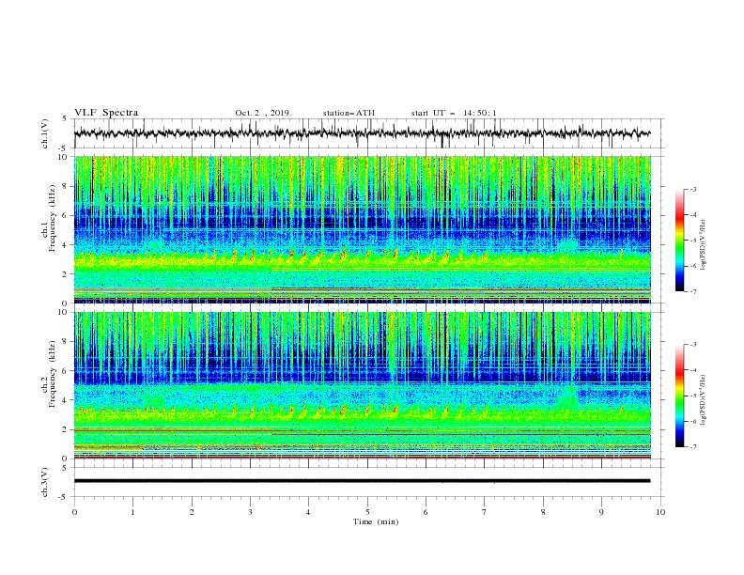This screenshot has width=744, height=575.
Task: Click the upper colorbar "-7" tick label
Action: (693, 291)
